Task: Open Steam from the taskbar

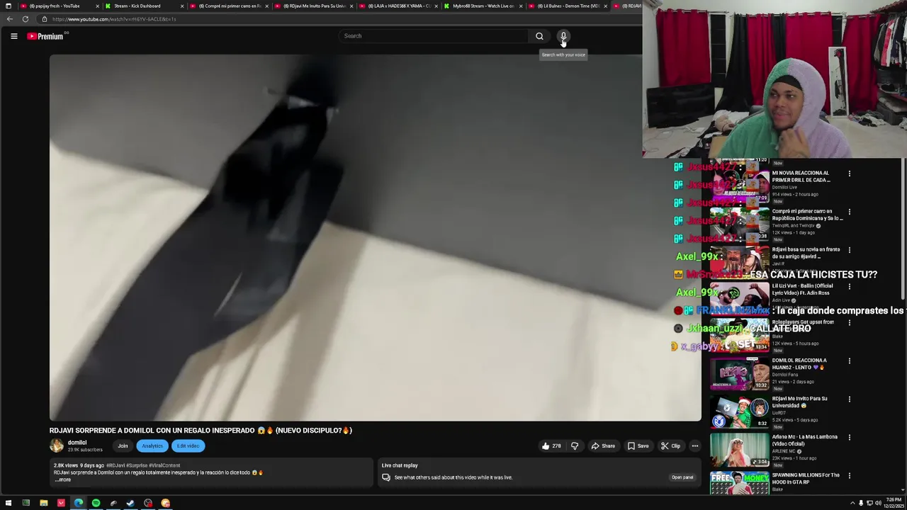Action: pos(130,504)
